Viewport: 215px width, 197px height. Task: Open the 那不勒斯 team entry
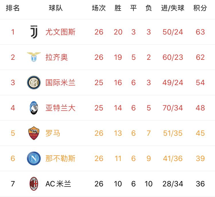[60, 158]
